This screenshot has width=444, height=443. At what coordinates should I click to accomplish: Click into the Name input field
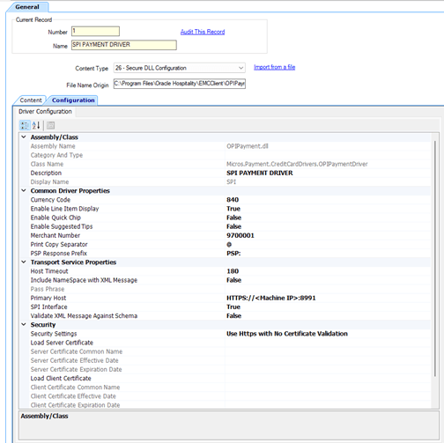point(124,45)
